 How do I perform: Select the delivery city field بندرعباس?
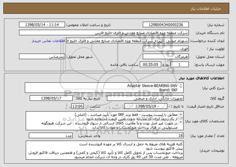coord(42,57)
